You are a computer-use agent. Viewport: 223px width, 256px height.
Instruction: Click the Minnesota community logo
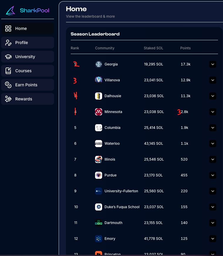click(x=99, y=112)
